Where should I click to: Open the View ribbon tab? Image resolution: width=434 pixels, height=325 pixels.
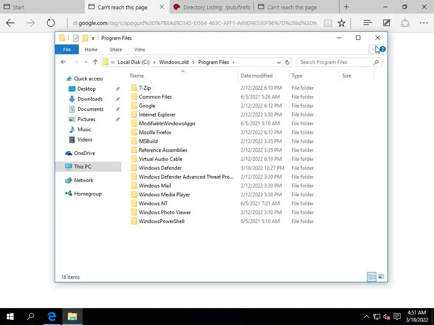coord(139,50)
